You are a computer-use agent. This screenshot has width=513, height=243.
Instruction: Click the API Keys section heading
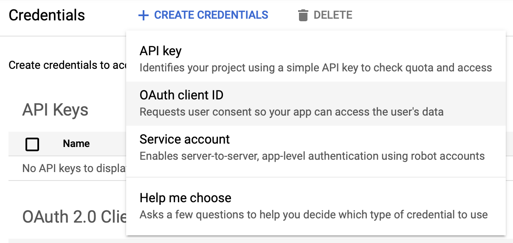tap(55, 110)
